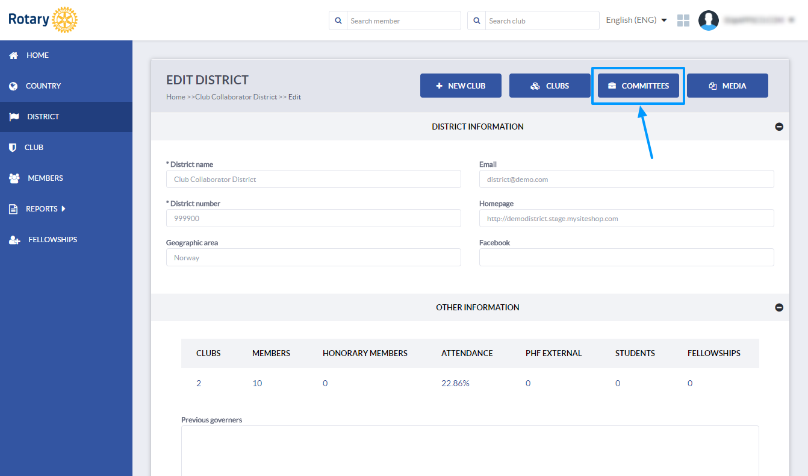
Task: Click the attendance value 22.86%
Action: (455, 383)
